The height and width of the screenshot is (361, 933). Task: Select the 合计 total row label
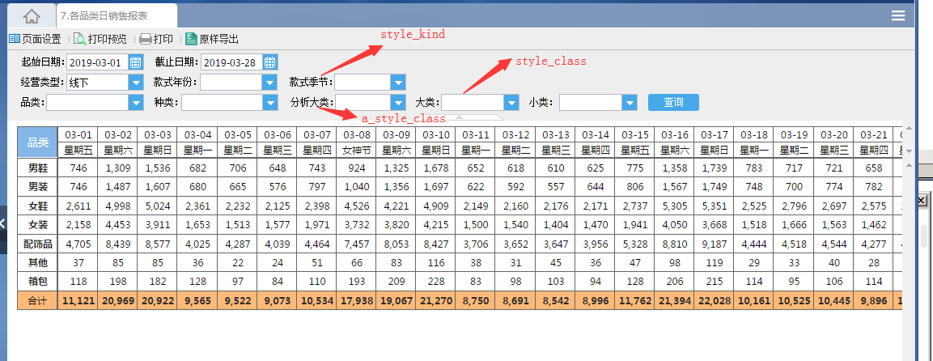(37, 301)
